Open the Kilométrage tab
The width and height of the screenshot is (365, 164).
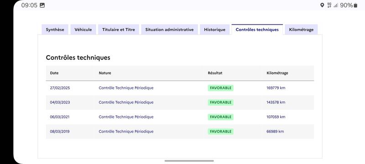[x=301, y=30]
